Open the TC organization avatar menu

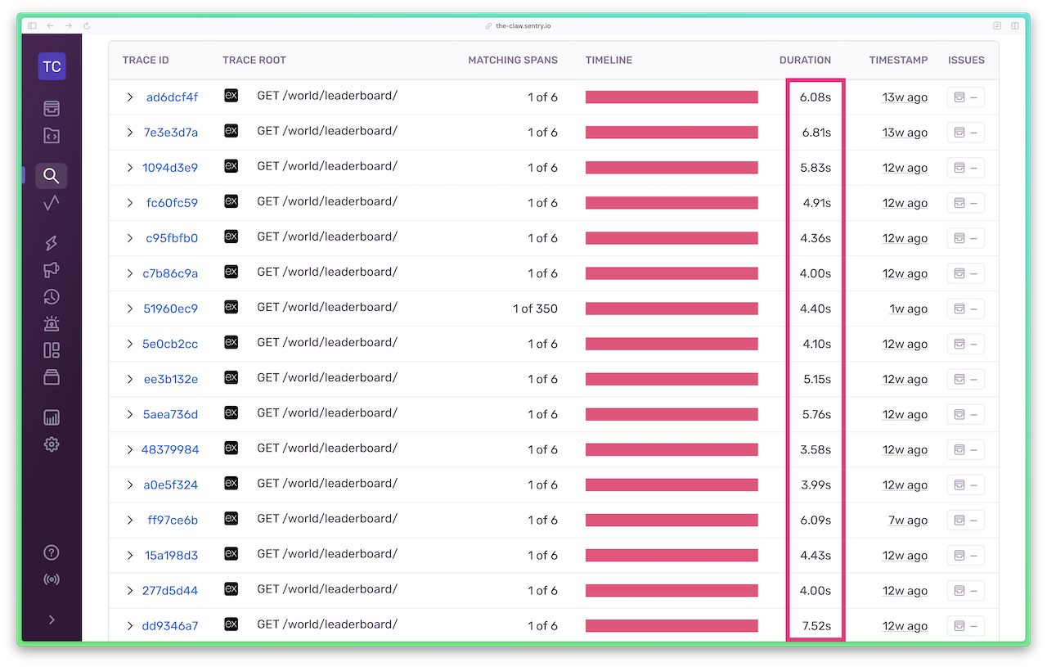click(52, 66)
